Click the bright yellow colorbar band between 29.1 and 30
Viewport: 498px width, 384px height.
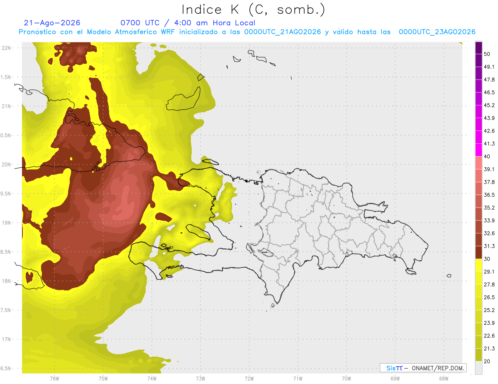coord(478,265)
